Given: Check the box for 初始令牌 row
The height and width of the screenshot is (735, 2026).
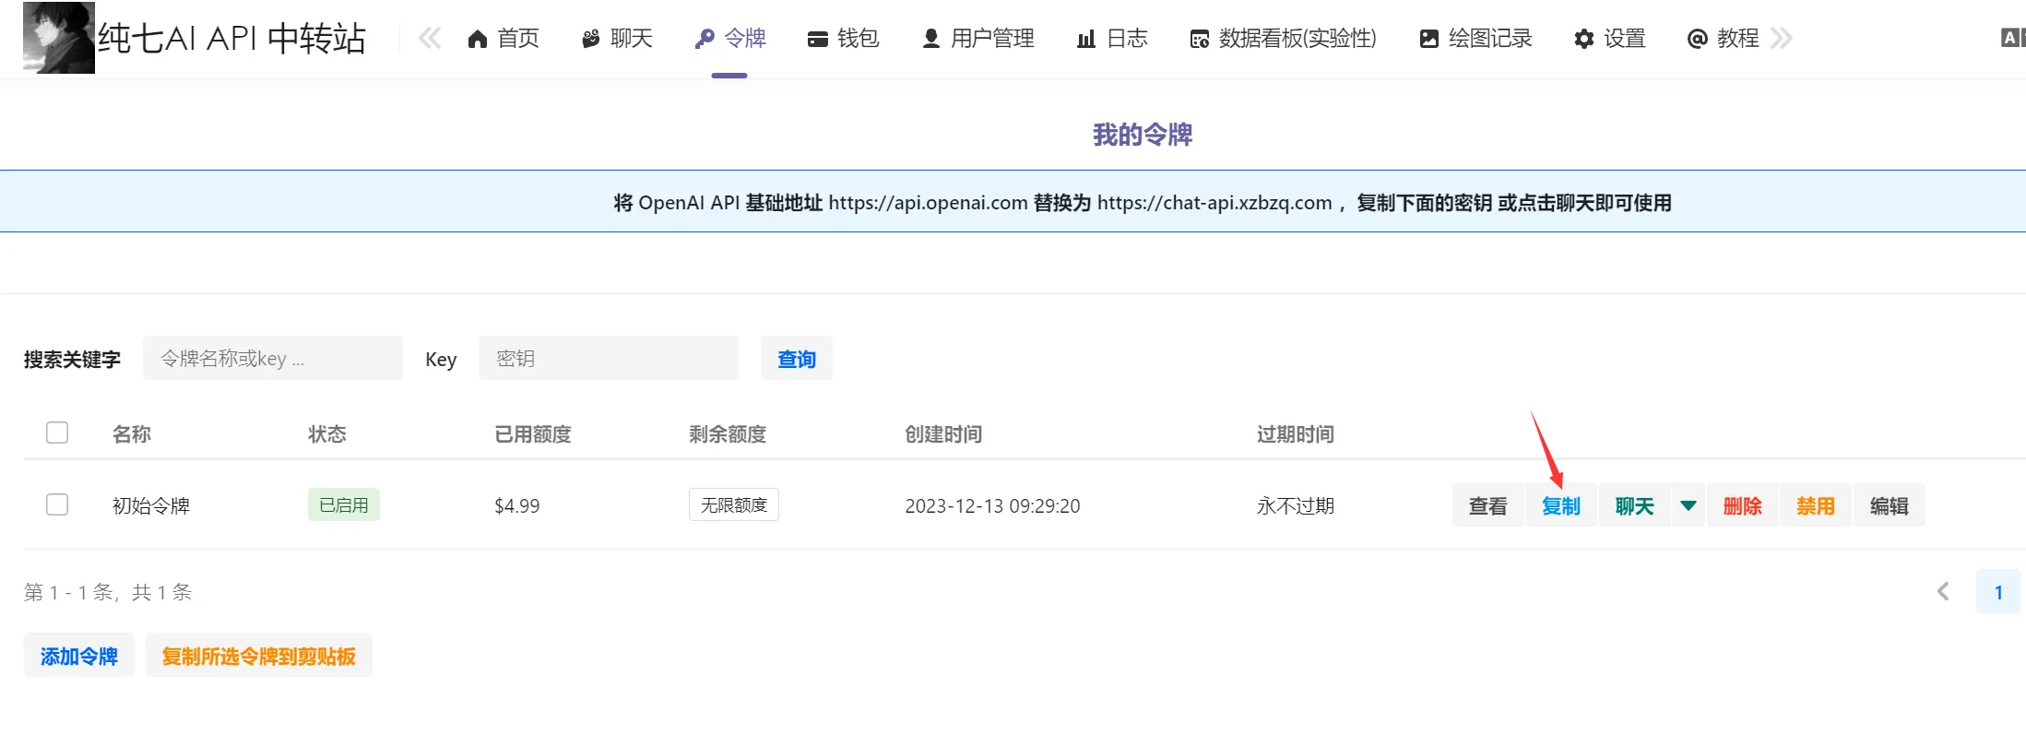Looking at the screenshot, I should point(57,504).
